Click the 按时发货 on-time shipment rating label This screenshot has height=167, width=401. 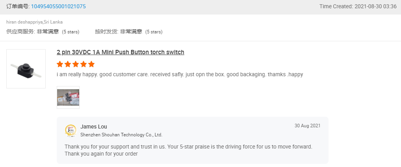[x=106, y=31]
